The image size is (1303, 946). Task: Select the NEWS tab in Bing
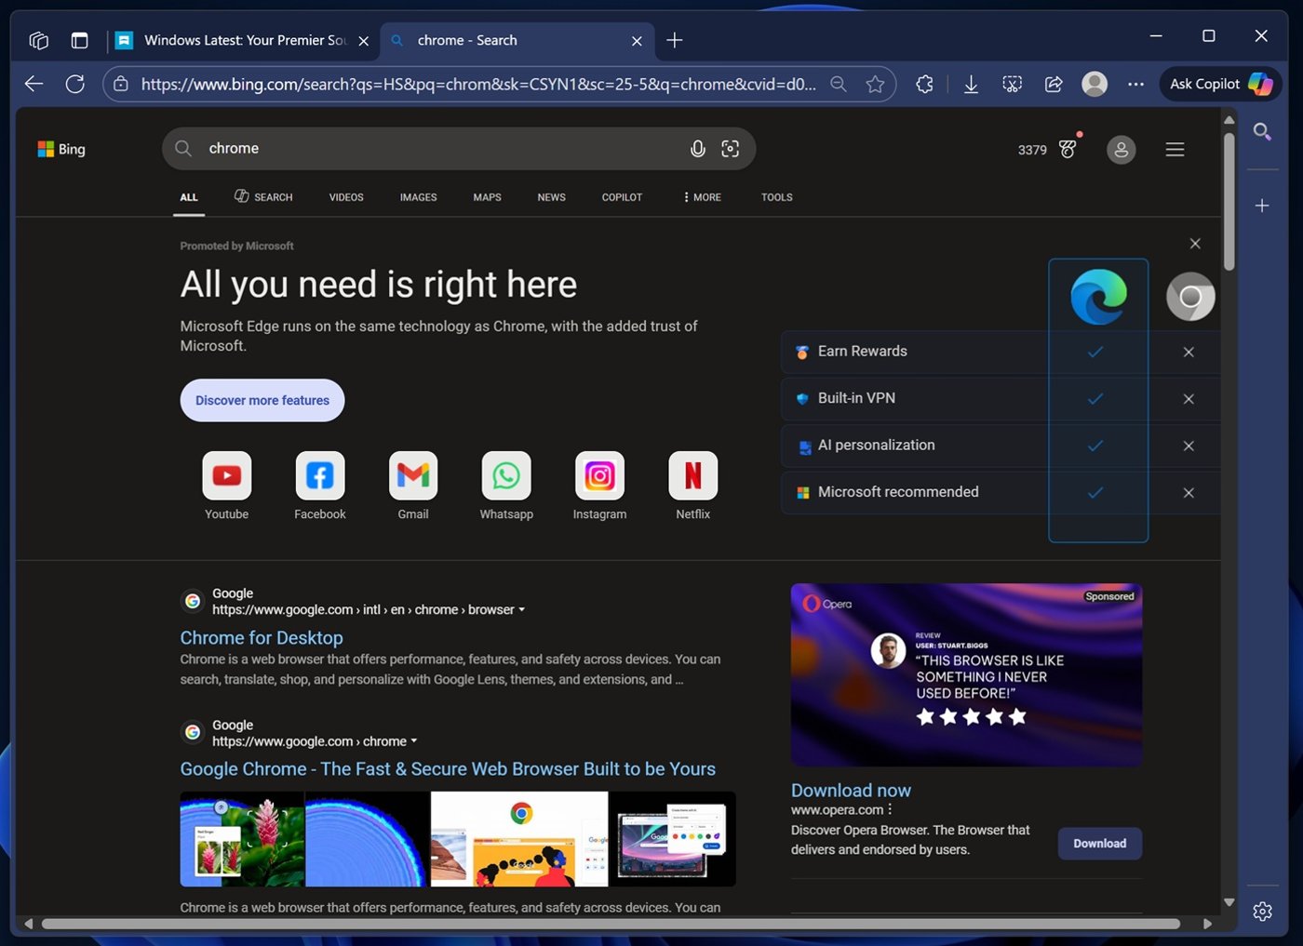coord(551,196)
